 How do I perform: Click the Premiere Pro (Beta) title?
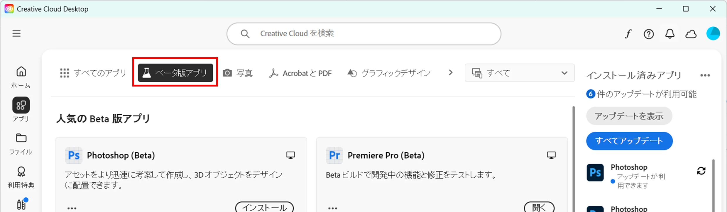pyautogui.click(x=386, y=155)
